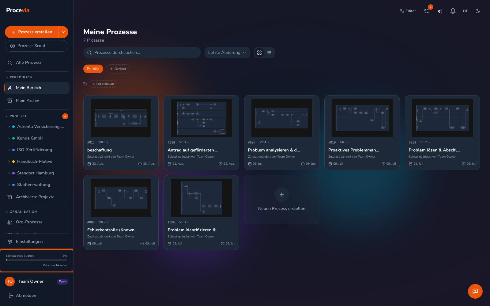Viewport: 490px width, 306px height.
Task: Click Tag erstellen chip
Action: (103, 84)
